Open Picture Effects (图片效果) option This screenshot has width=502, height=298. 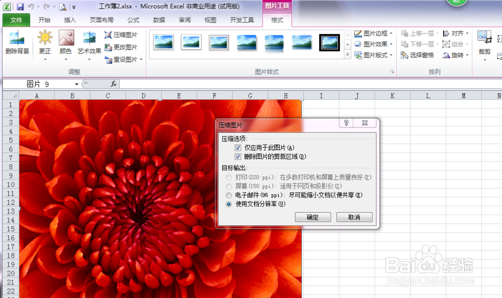[373, 44]
